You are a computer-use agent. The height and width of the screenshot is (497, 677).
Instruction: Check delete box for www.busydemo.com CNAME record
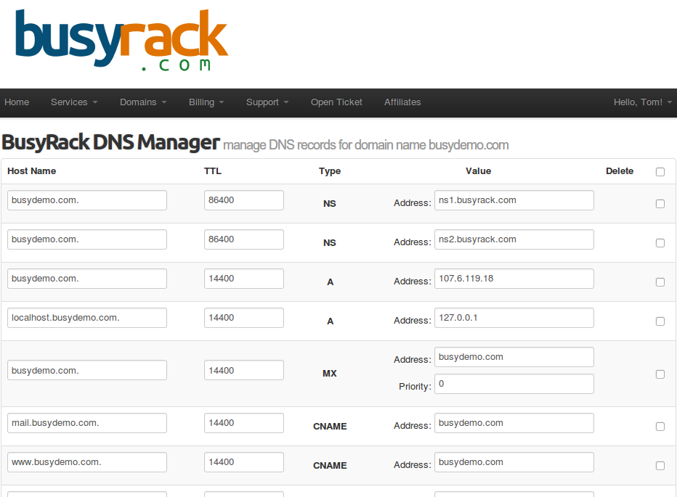point(660,466)
